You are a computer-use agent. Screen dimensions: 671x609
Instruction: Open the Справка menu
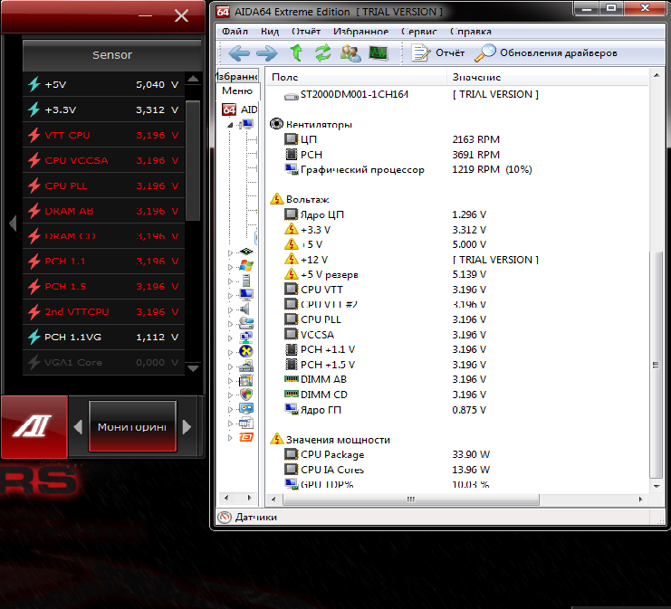tap(471, 32)
